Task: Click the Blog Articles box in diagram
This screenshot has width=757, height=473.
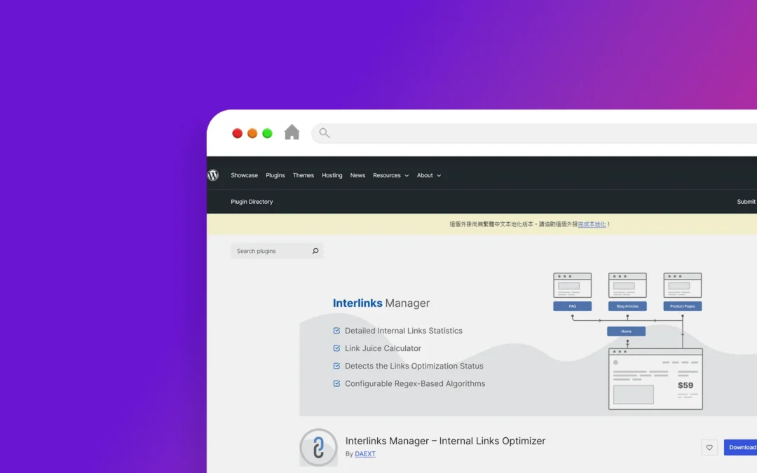Action: [x=627, y=306]
